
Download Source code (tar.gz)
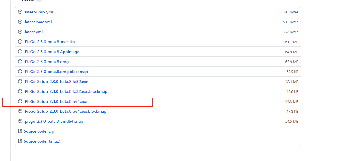click(42, 141)
